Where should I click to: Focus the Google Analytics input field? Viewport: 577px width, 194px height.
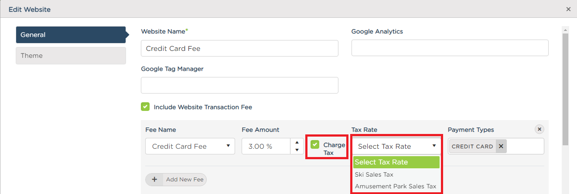point(450,48)
